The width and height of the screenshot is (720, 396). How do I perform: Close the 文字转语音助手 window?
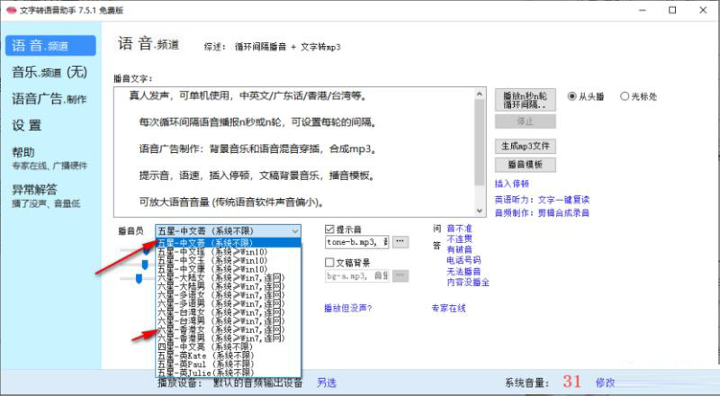click(703, 10)
